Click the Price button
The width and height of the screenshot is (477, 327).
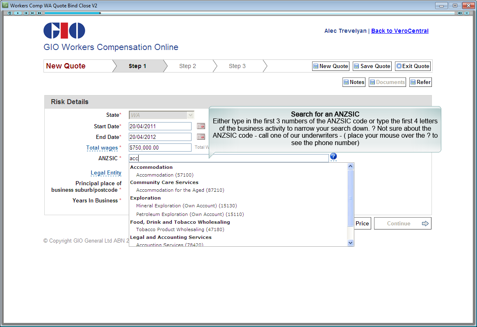pos(362,223)
